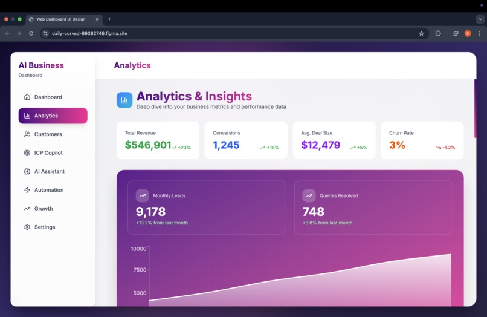This screenshot has height=317, width=487.
Task: Go back with the browser back arrow
Action: [7, 33]
